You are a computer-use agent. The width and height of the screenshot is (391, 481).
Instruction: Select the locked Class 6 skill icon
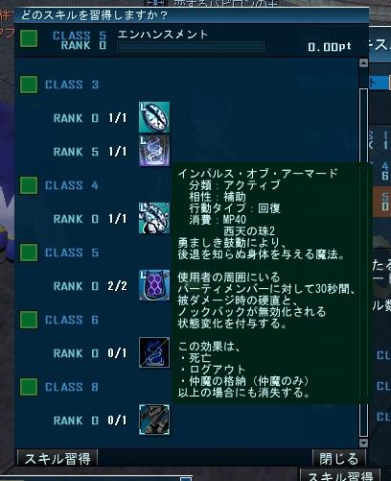pos(154,352)
